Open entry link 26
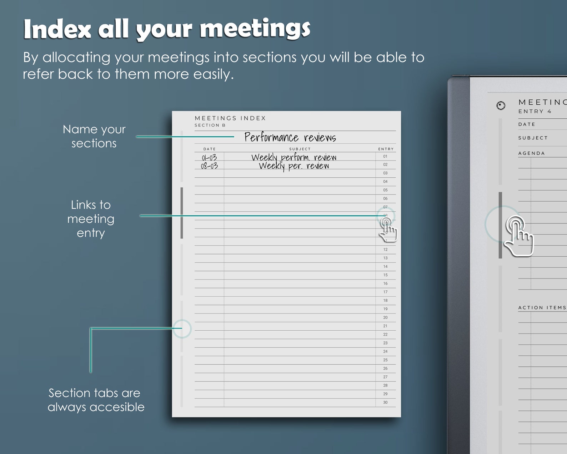The image size is (567, 454). [385, 369]
